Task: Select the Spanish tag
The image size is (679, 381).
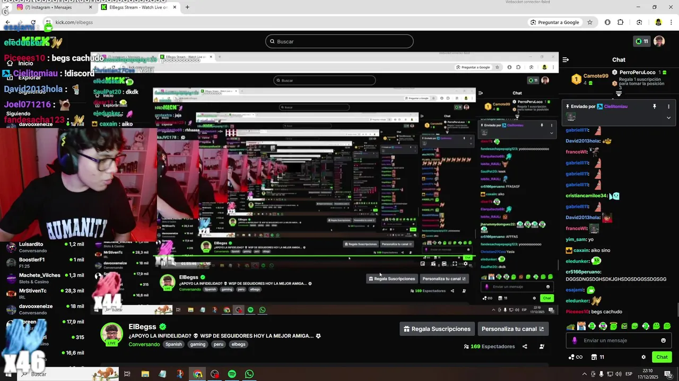Action: point(173,344)
